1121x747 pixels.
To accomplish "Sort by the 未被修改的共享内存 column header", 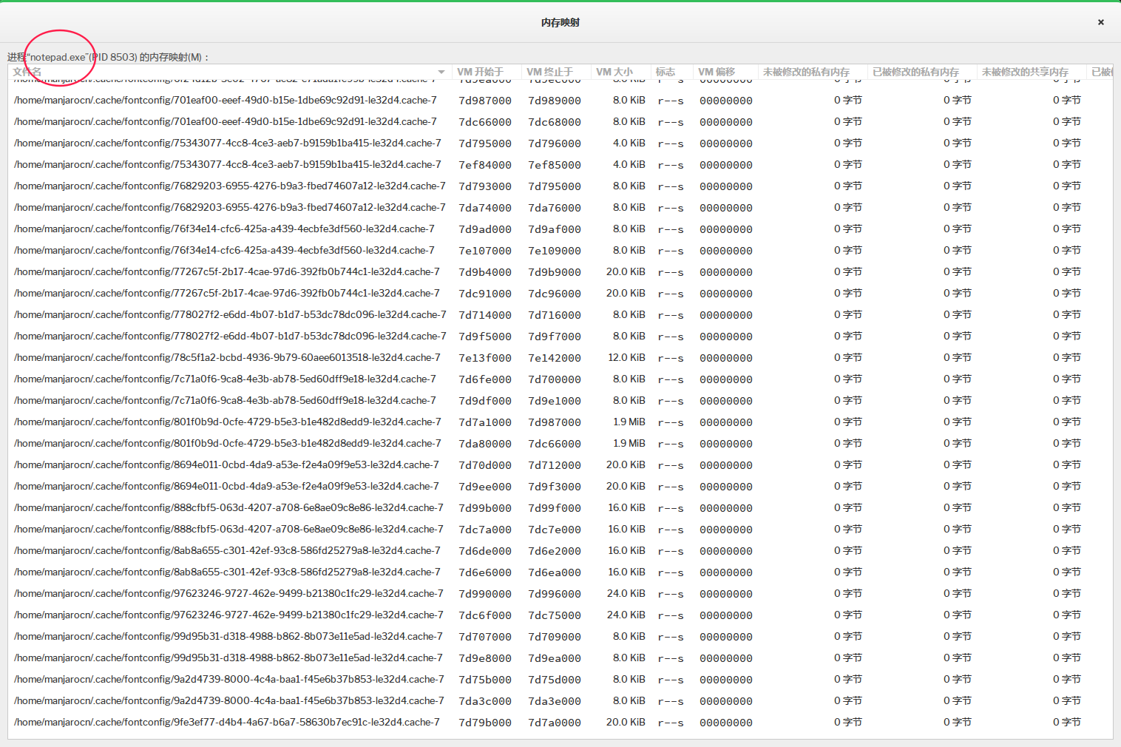I will coord(1025,72).
